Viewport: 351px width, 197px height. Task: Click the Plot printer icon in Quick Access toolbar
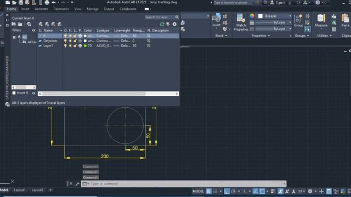pyautogui.click(x=47, y=2)
